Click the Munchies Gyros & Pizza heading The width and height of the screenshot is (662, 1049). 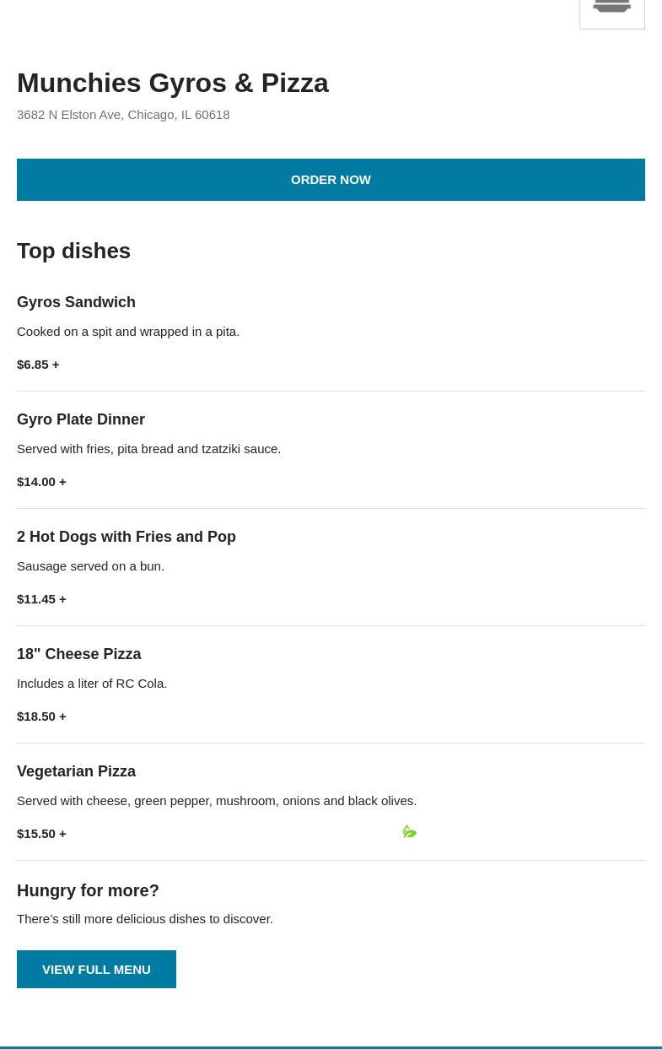click(x=172, y=83)
